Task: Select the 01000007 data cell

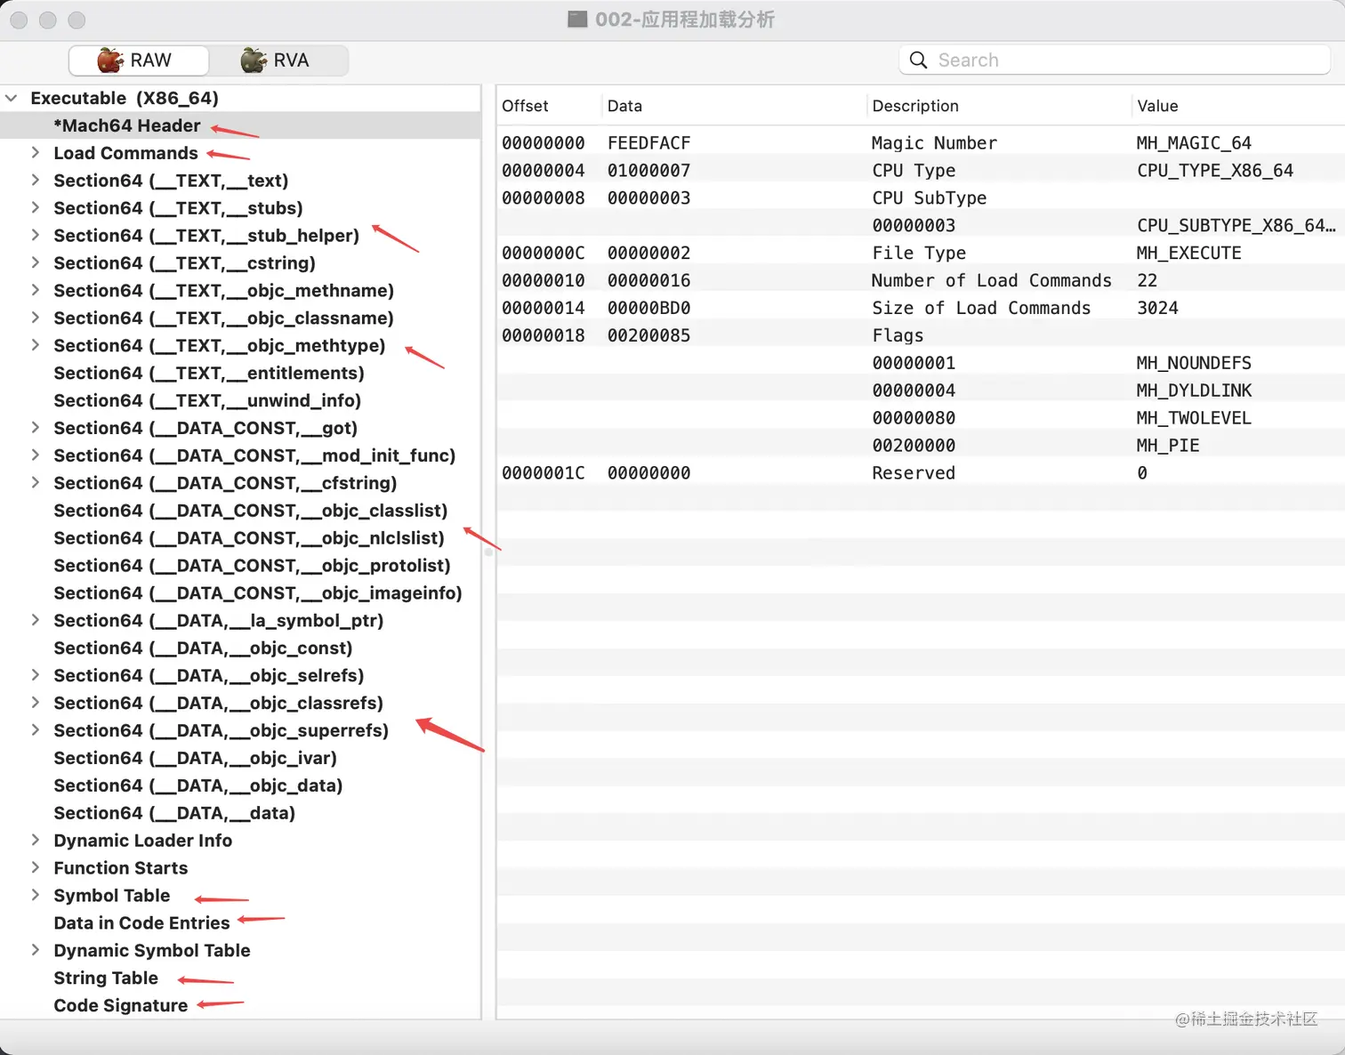Action: tap(648, 171)
